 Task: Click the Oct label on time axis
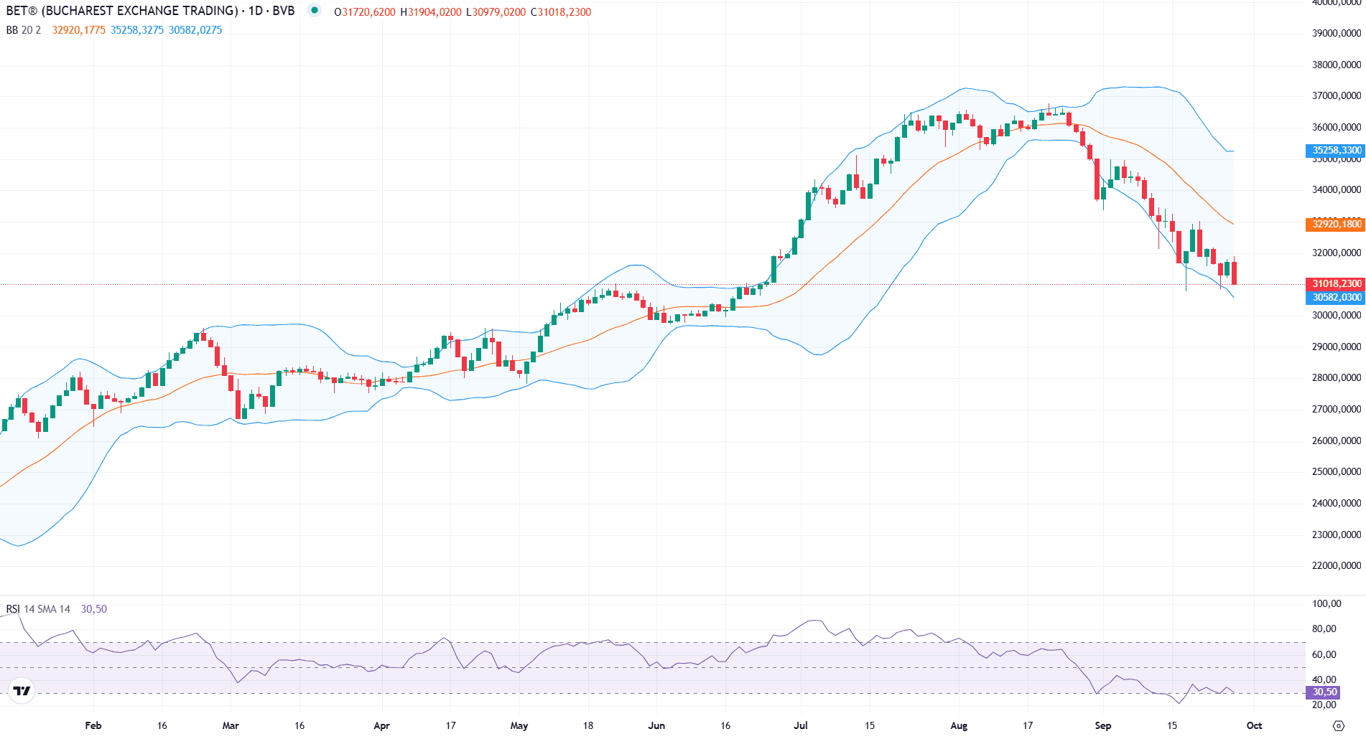pyautogui.click(x=1254, y=726)
